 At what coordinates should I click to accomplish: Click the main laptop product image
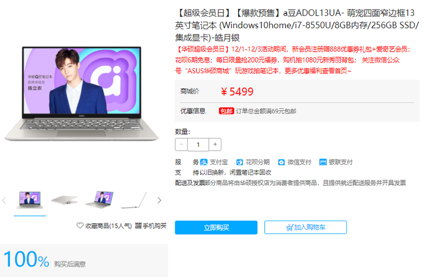(81, 94)
